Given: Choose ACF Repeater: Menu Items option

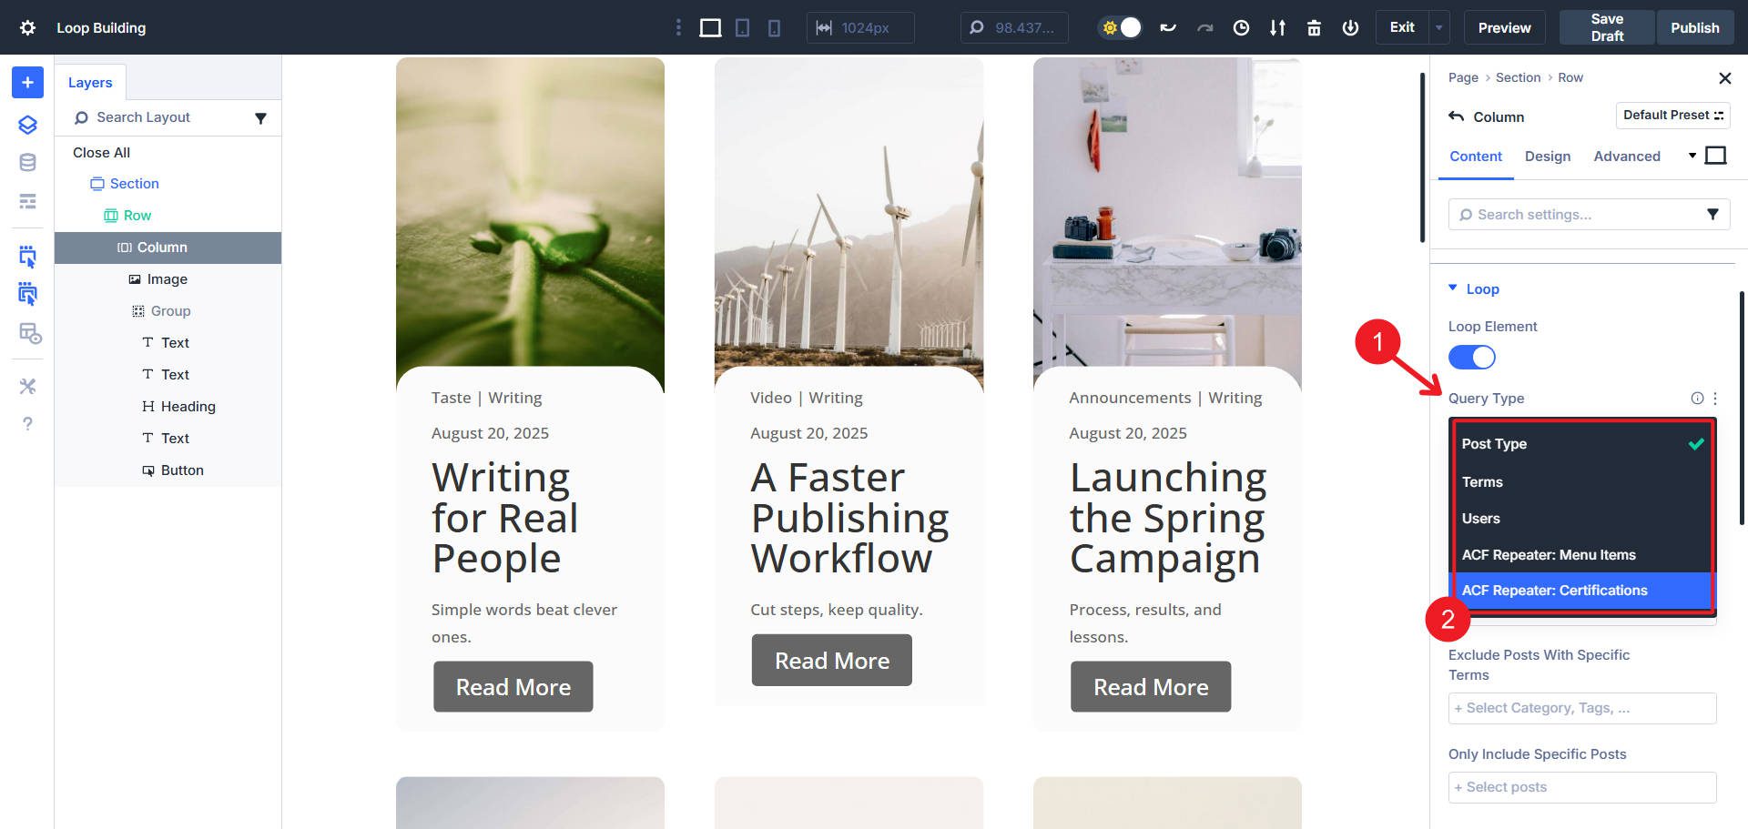Looking at the screenshot, I should coord(1582,555).
